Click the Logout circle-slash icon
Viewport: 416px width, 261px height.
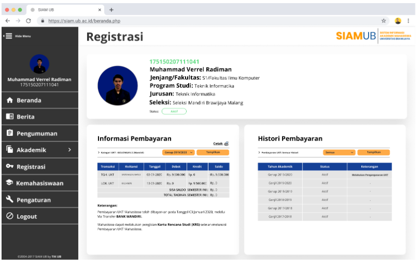point(9,216)
